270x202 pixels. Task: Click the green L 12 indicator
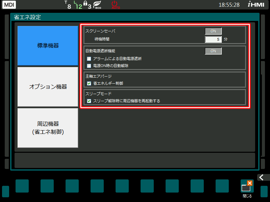pyautogui.click(x=78, y=5)
